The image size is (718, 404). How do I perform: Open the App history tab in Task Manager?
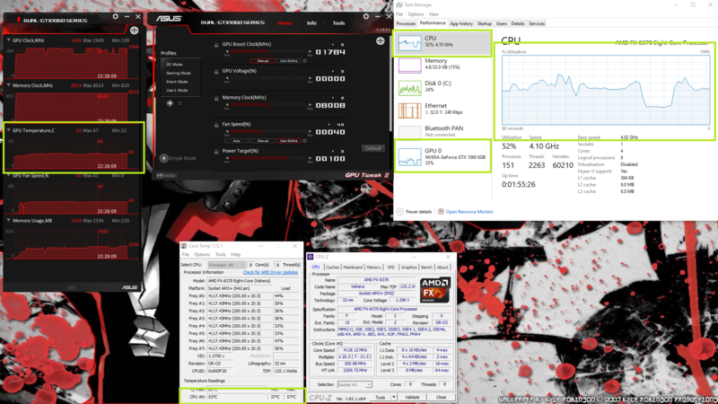pyautogui.click(x=461, y=23)
